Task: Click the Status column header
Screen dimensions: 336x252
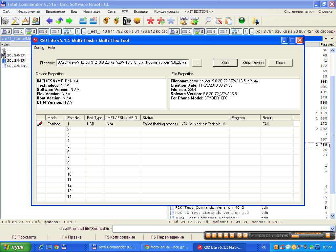Action: point(185,118)
